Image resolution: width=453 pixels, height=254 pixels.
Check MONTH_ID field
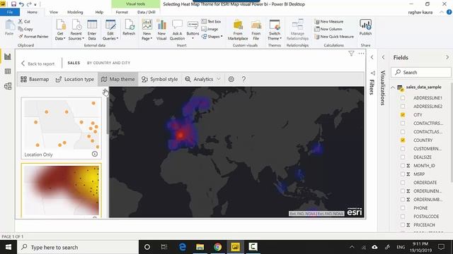coord(403,166)
